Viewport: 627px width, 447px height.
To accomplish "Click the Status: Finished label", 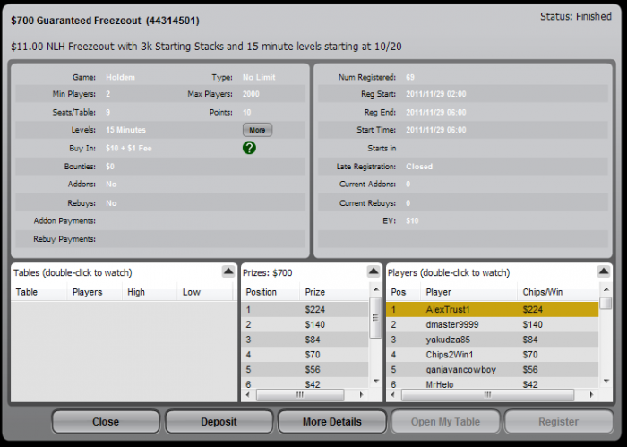I will click(576, 16).
